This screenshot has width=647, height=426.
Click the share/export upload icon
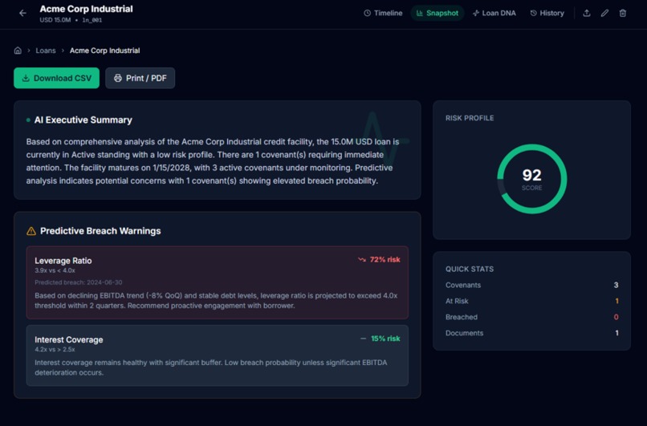click(586, 13)
